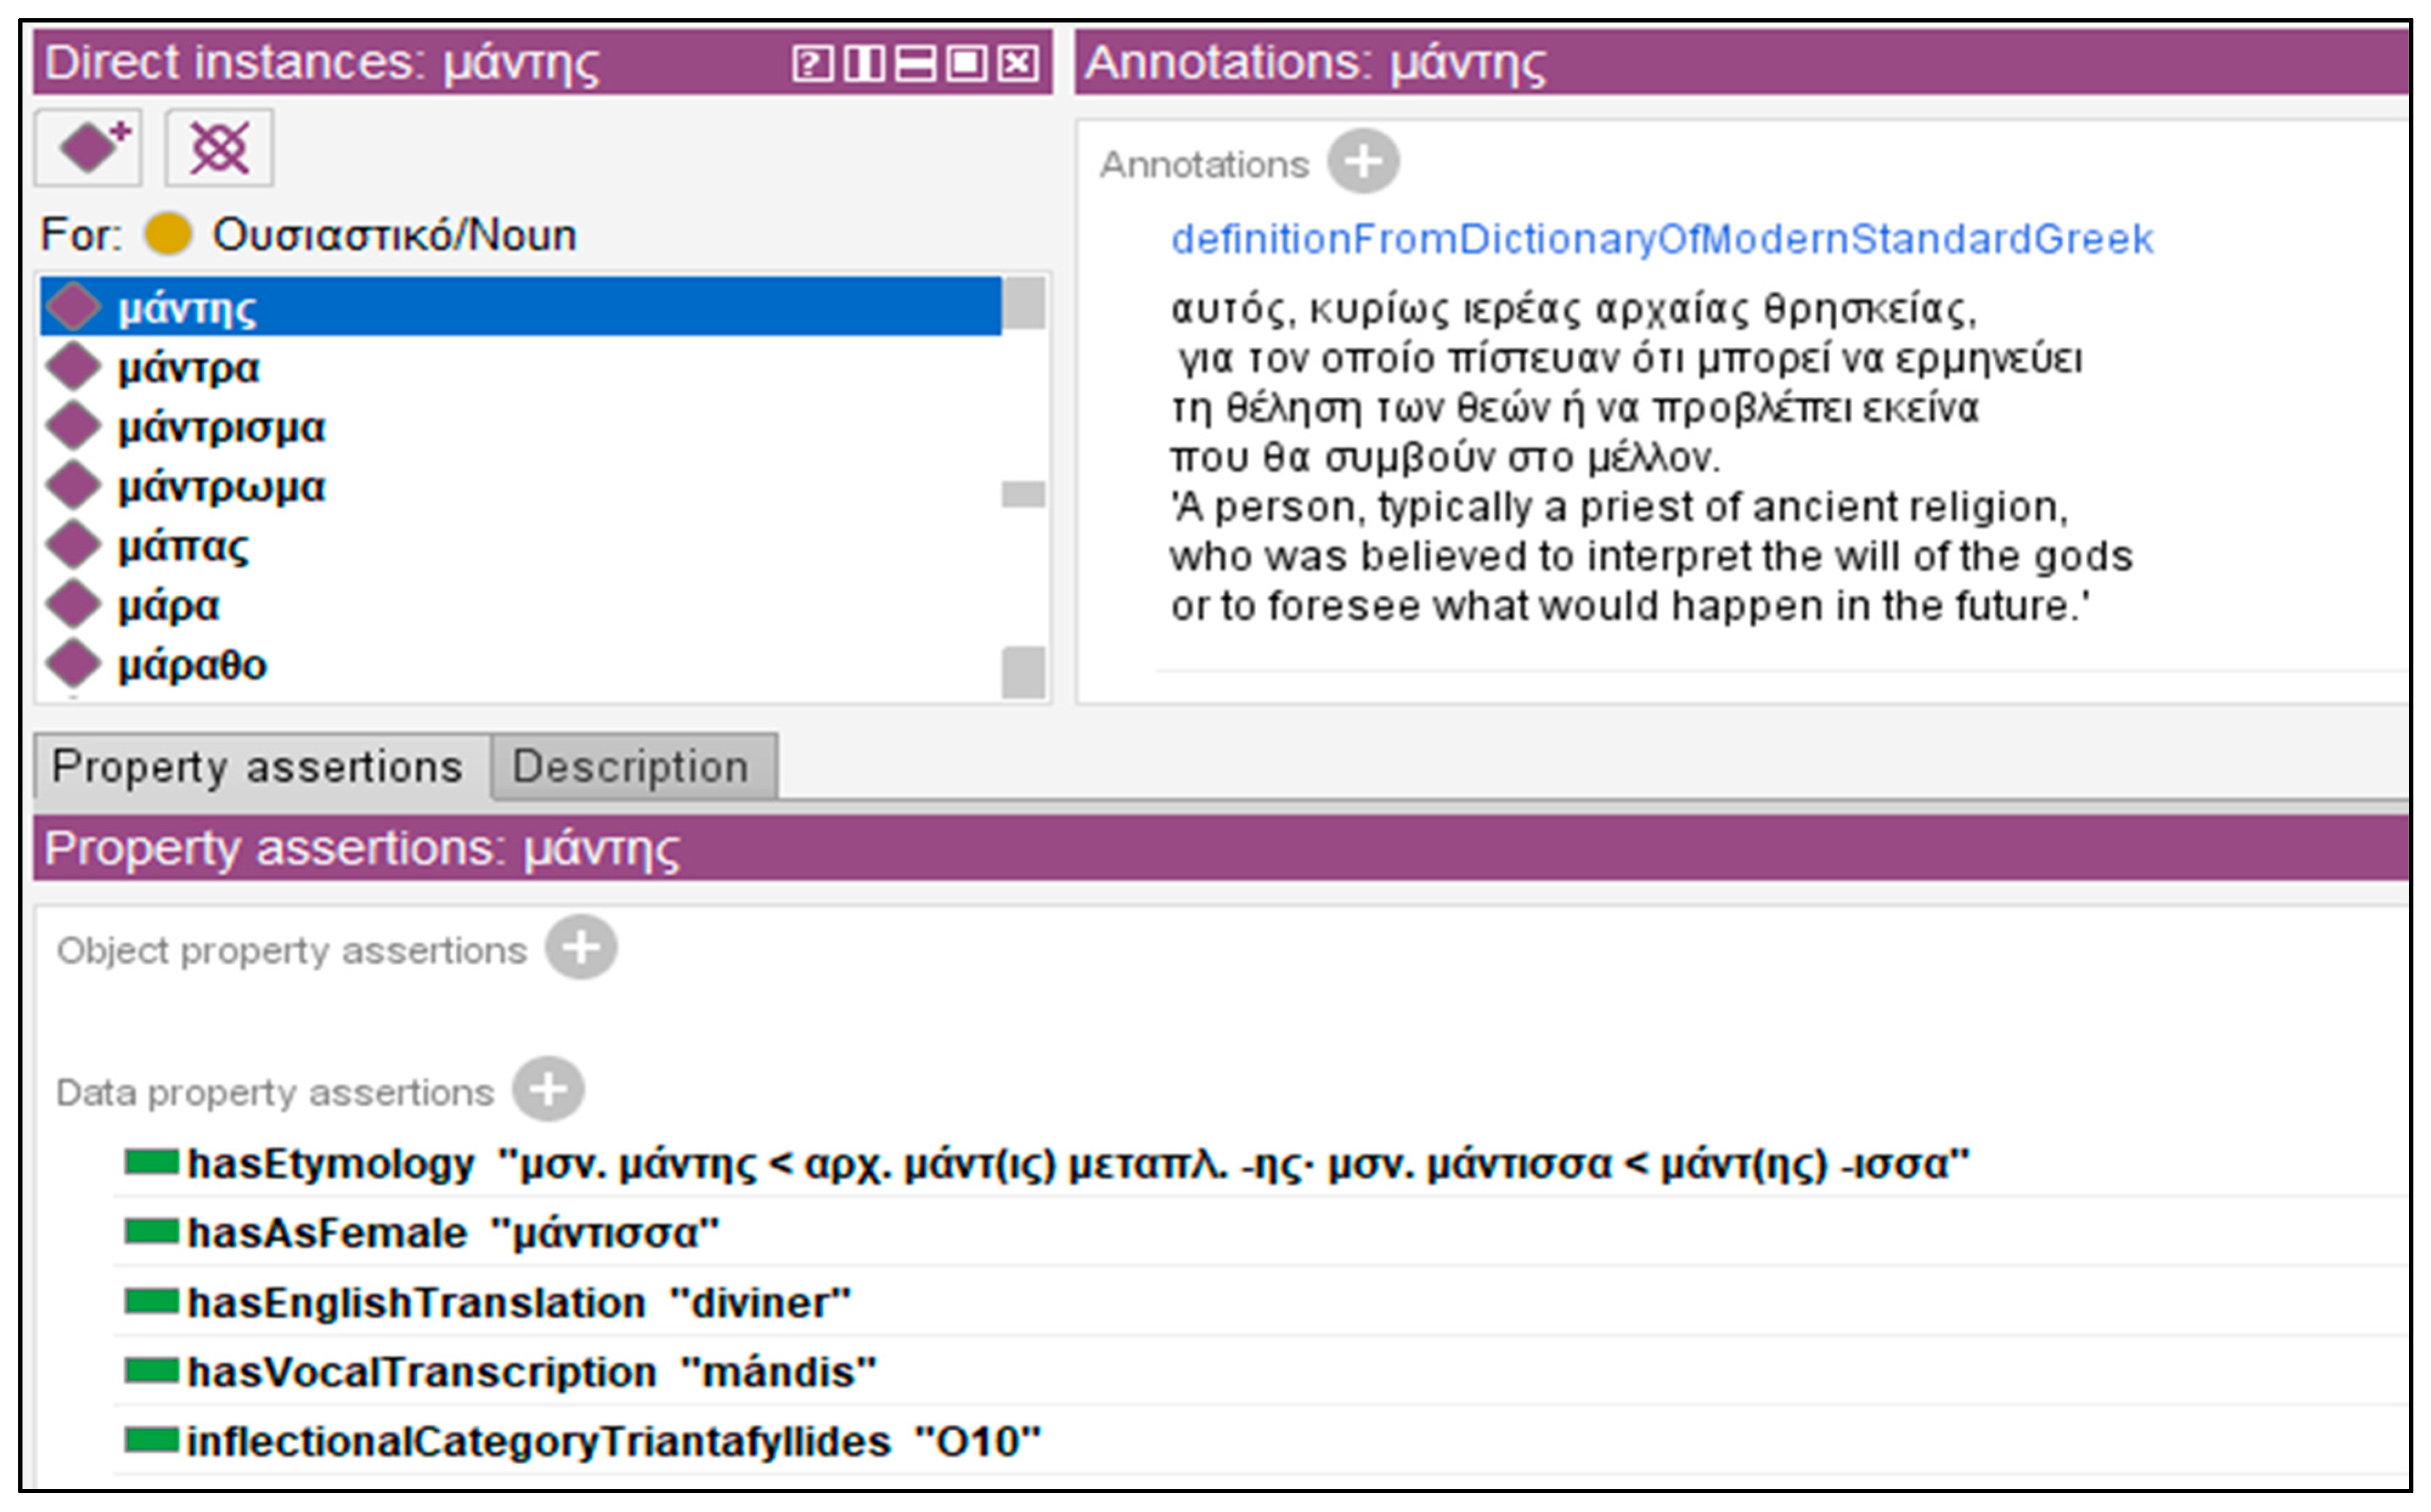Click the green icon beside hasEtymology
The height and width of the screenshot is (1512, 2431).
(x=151, y=1162)
